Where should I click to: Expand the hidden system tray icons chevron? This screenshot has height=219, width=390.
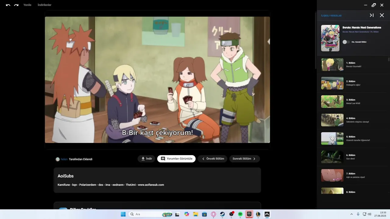point(352,214)
